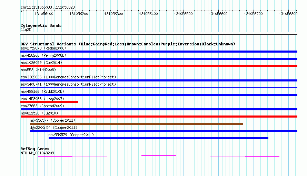Screen dimensions: 307x176
Task: Select the red loss bar for nsv1036099
Action: [x=159, y=66]
